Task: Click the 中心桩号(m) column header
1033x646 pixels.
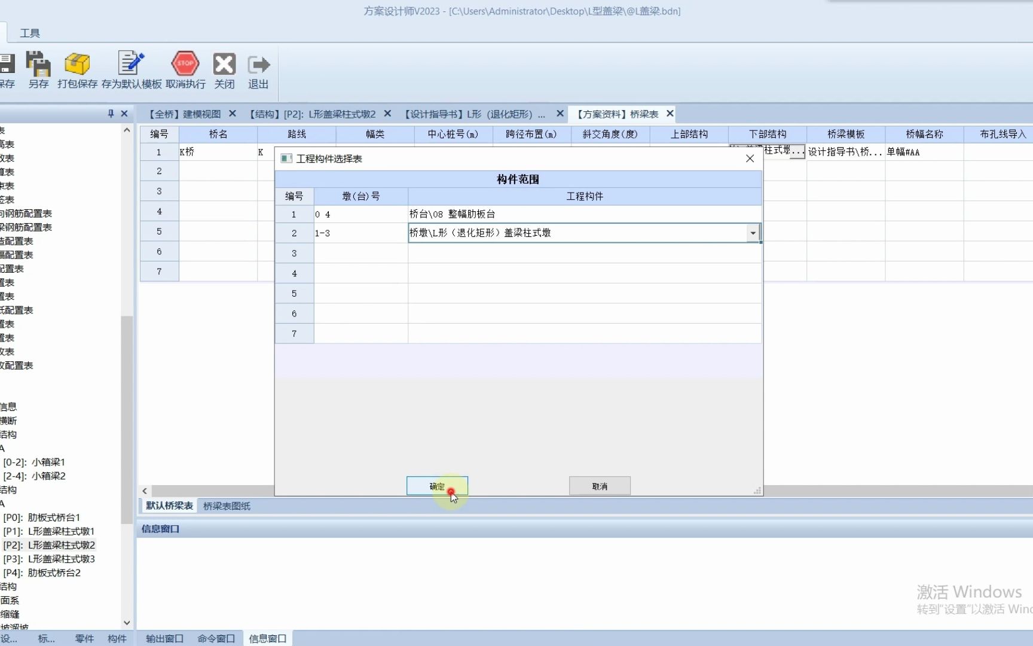Action: (x=453, y=134)
